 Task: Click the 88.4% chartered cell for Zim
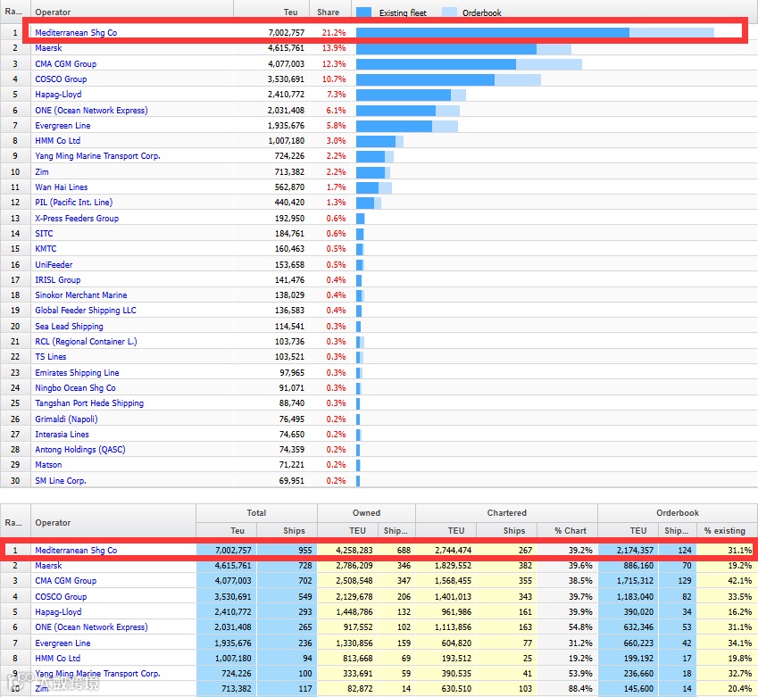[580, 688]
